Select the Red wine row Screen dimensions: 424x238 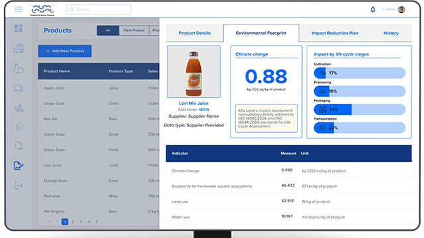pyautogui.click(x=99, y=196)
